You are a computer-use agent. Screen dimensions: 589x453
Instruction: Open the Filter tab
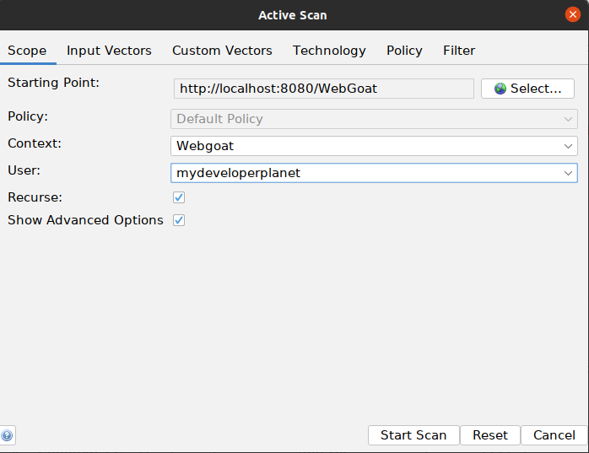[x=459, y=51]
